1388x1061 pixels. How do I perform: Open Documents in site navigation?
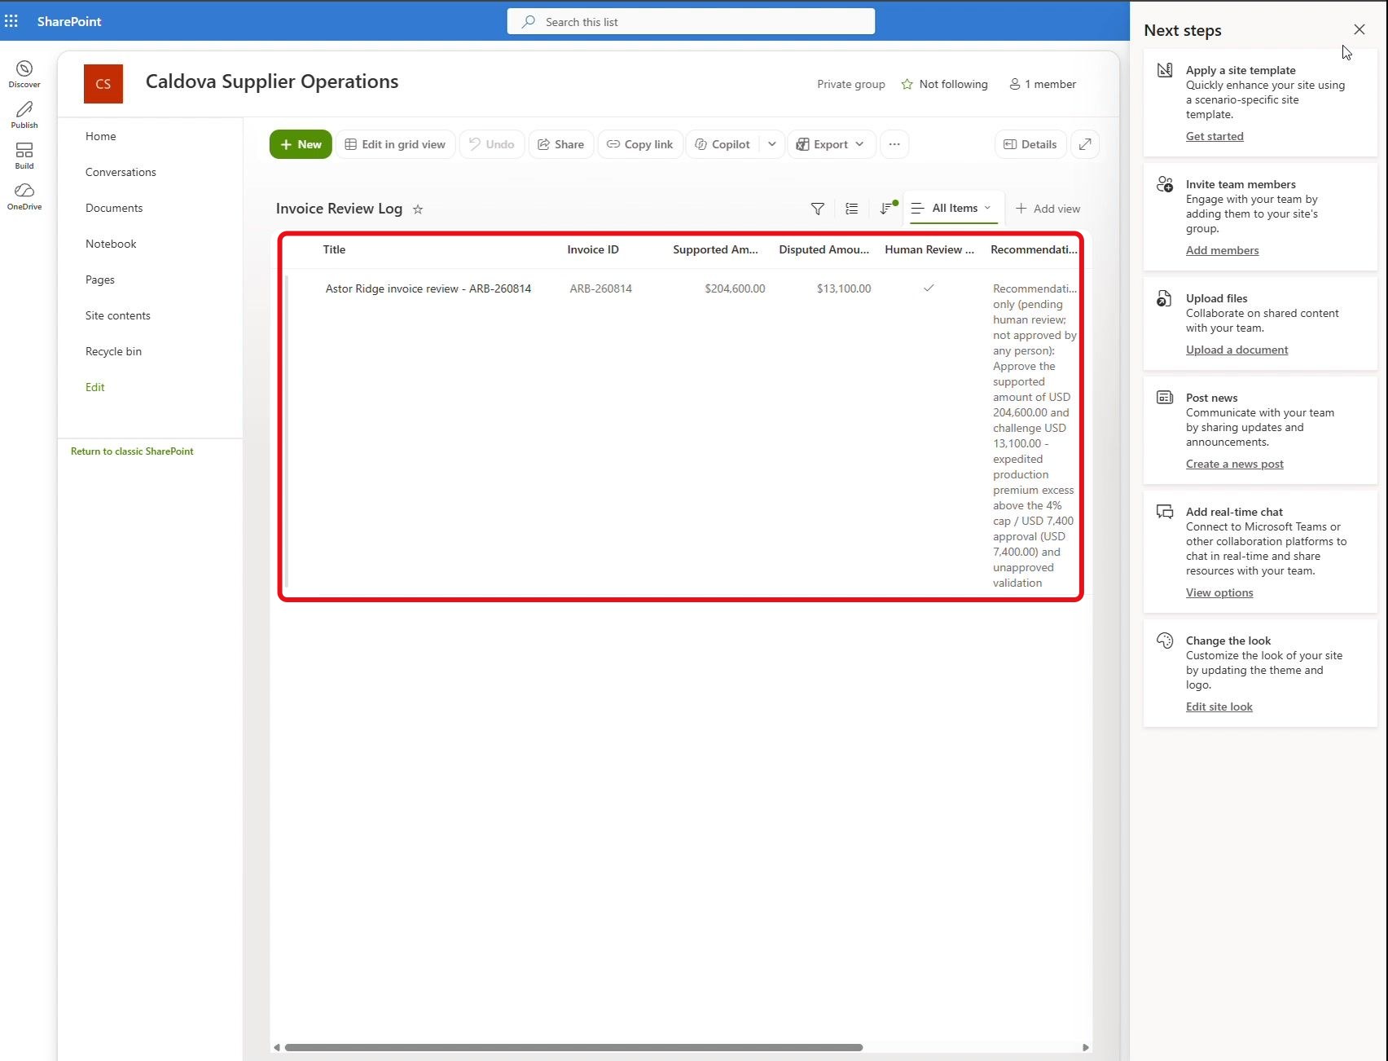tap(114, 208)
